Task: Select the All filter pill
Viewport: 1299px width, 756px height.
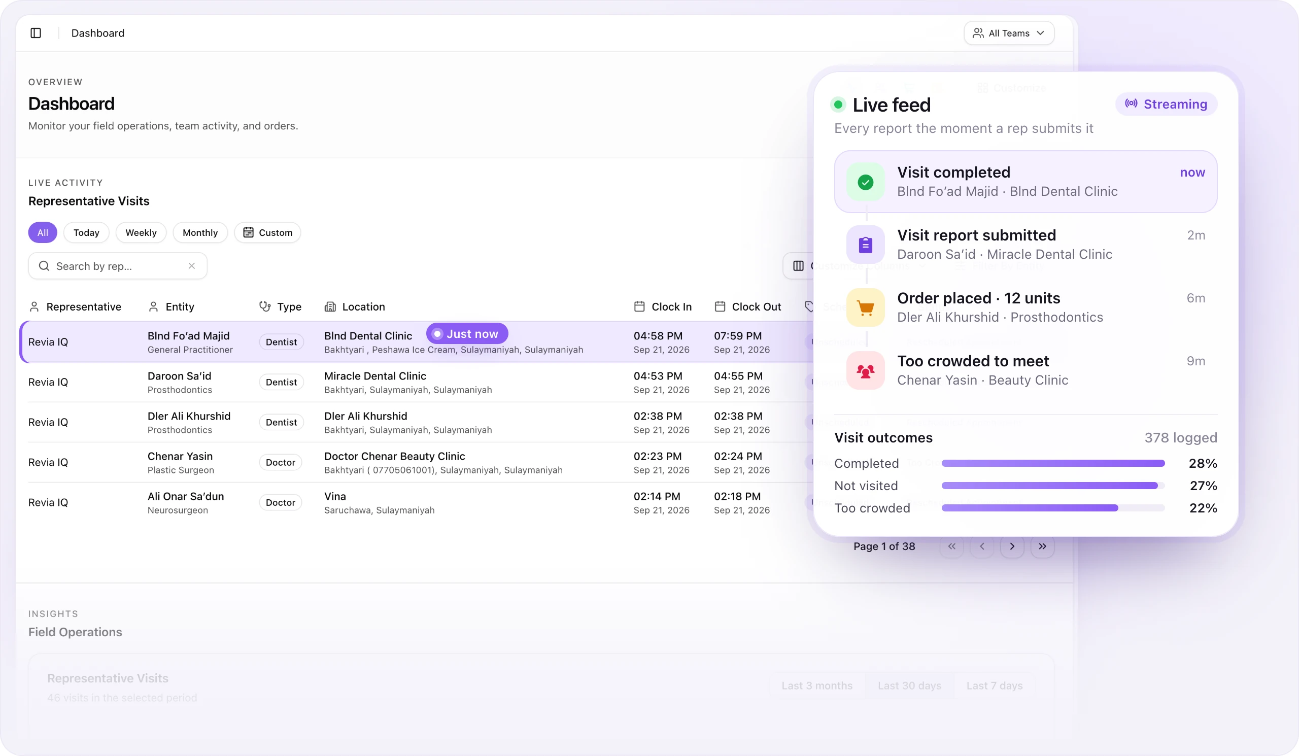Action: tap(43, 232)
